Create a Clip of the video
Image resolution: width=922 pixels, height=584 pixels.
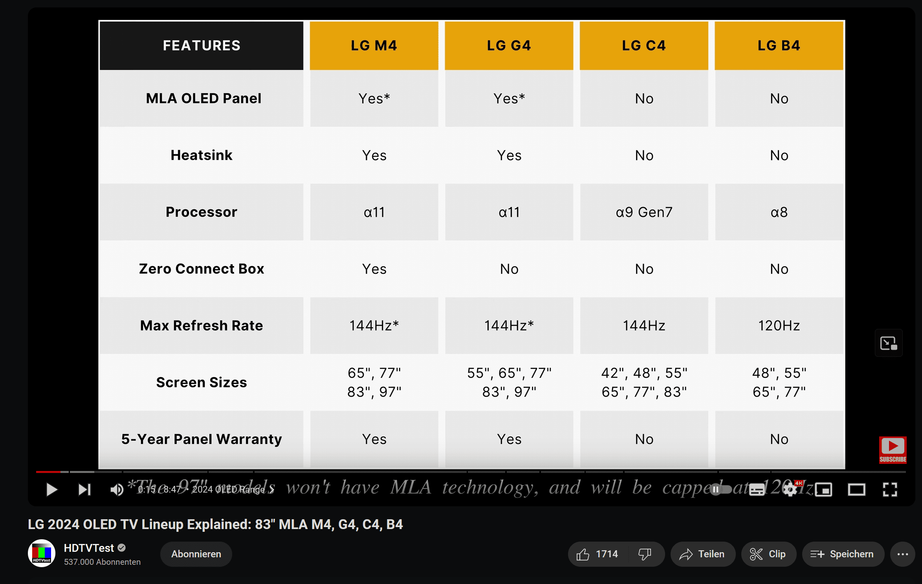[768, 554]
